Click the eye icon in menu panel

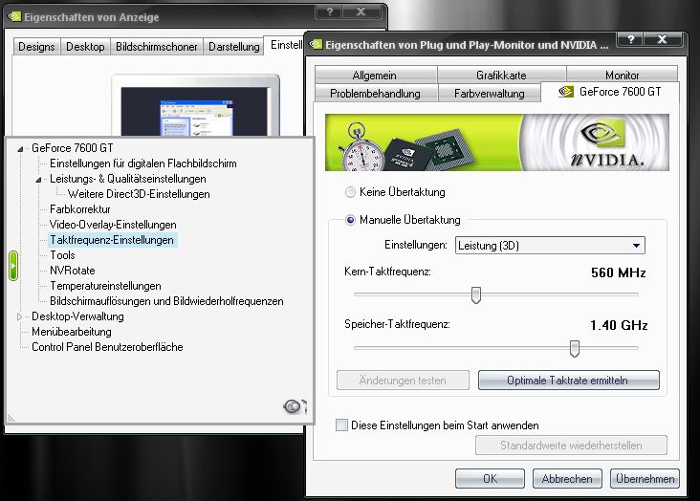(295, 406)
